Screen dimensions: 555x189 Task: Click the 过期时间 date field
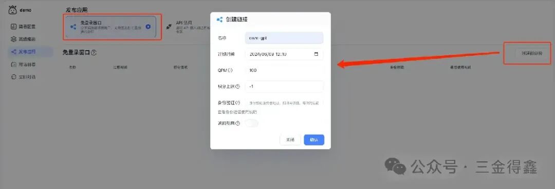coord(284,54)
